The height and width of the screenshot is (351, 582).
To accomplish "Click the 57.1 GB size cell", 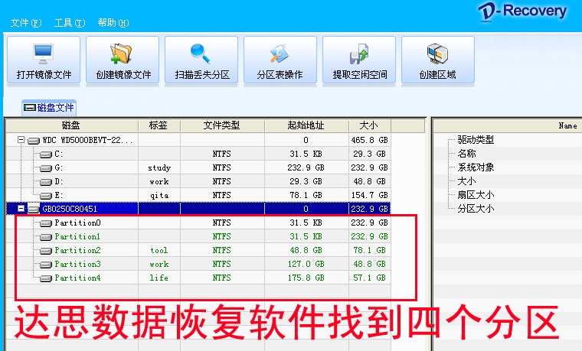I will pyautogui.click(x=369, y=278).
